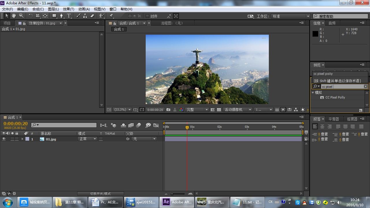The width and height of the screenshot is (370, 208).
Task: Switch to the 音频 tab
Action: click(x=332, y=23)
